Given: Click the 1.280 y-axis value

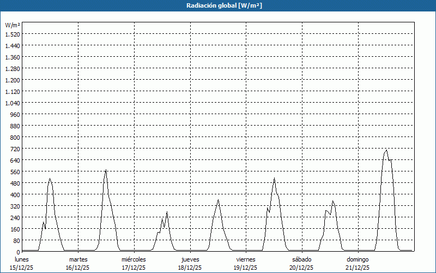Looking at the screenshot, I should click(x=13, y=69).
